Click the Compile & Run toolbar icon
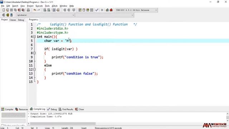 pos(88,10)
